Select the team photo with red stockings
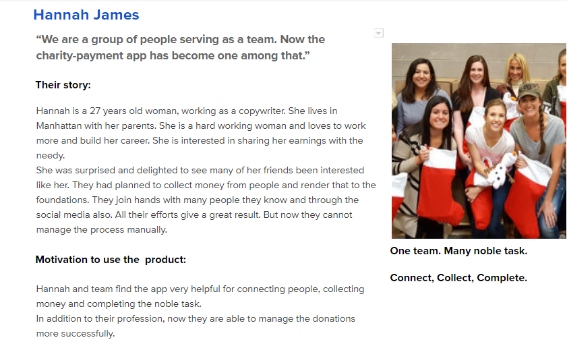Screen dimensions: 567x346 pyautogui.click(x=479, y=141)
